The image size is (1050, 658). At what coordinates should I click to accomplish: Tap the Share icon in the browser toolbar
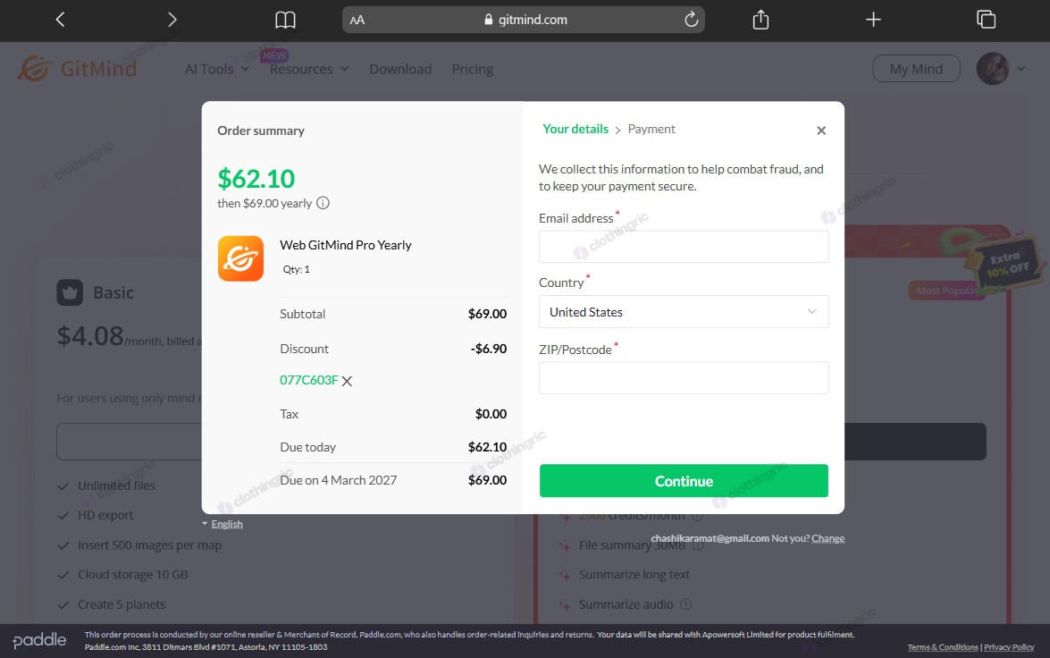tap(760, 20)
